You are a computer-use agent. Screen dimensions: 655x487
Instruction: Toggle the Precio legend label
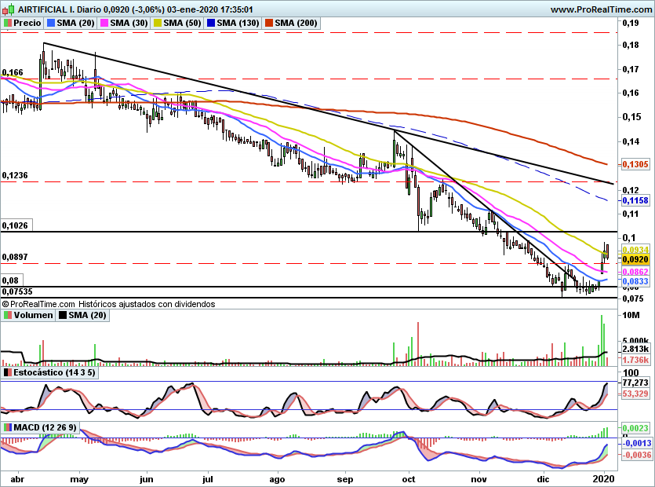[x=27, y=24]
